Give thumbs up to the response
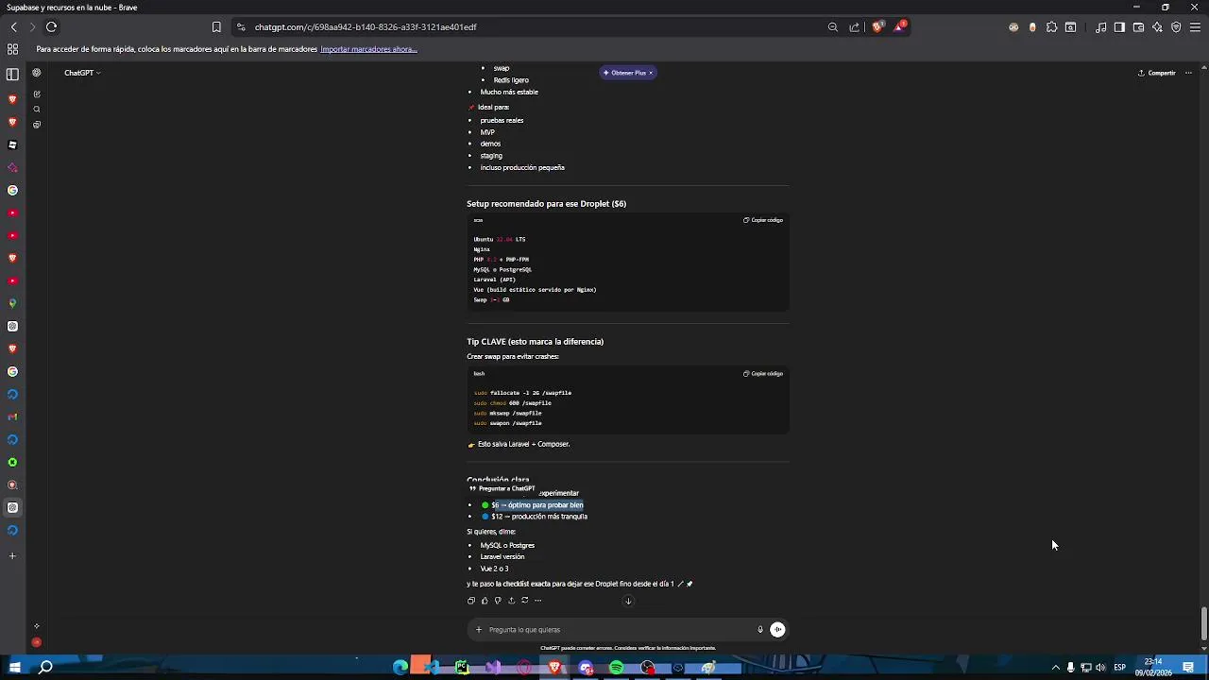Image resolution: width=1209 pixels, height=680 pixels. (x=485, y=601)
